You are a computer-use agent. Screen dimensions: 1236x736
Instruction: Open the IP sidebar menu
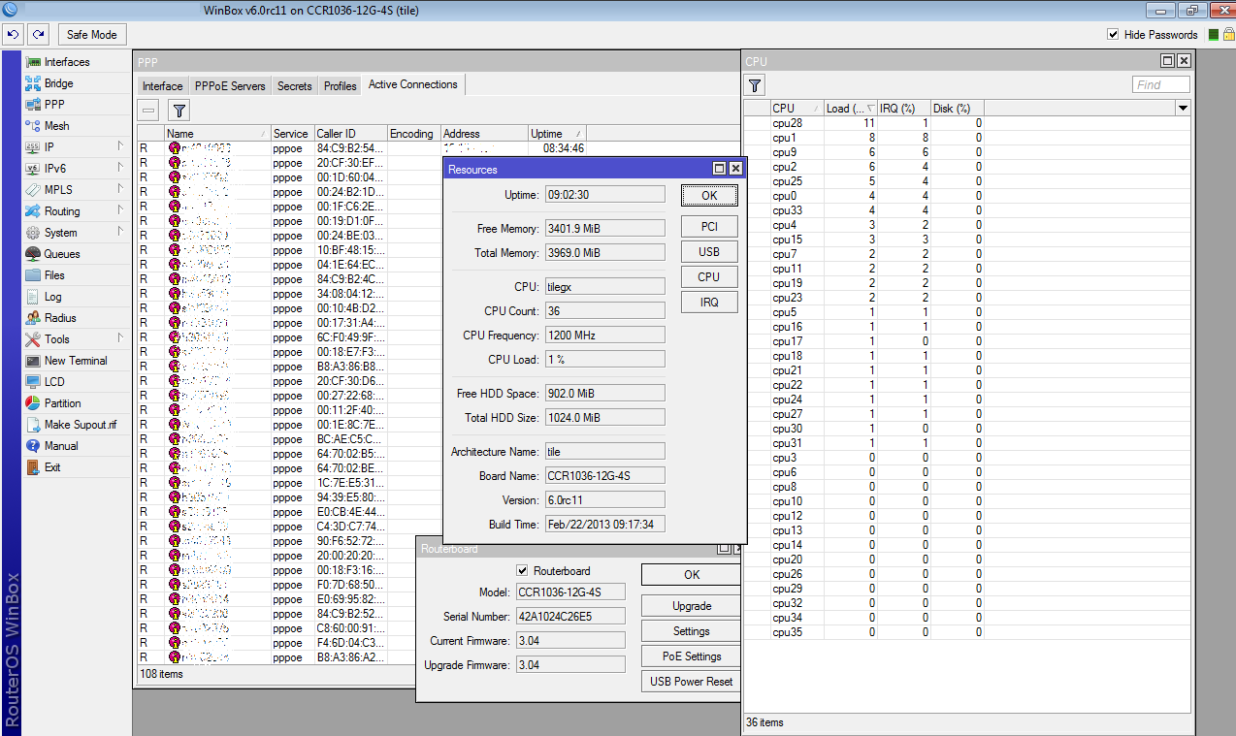(49, 147)
